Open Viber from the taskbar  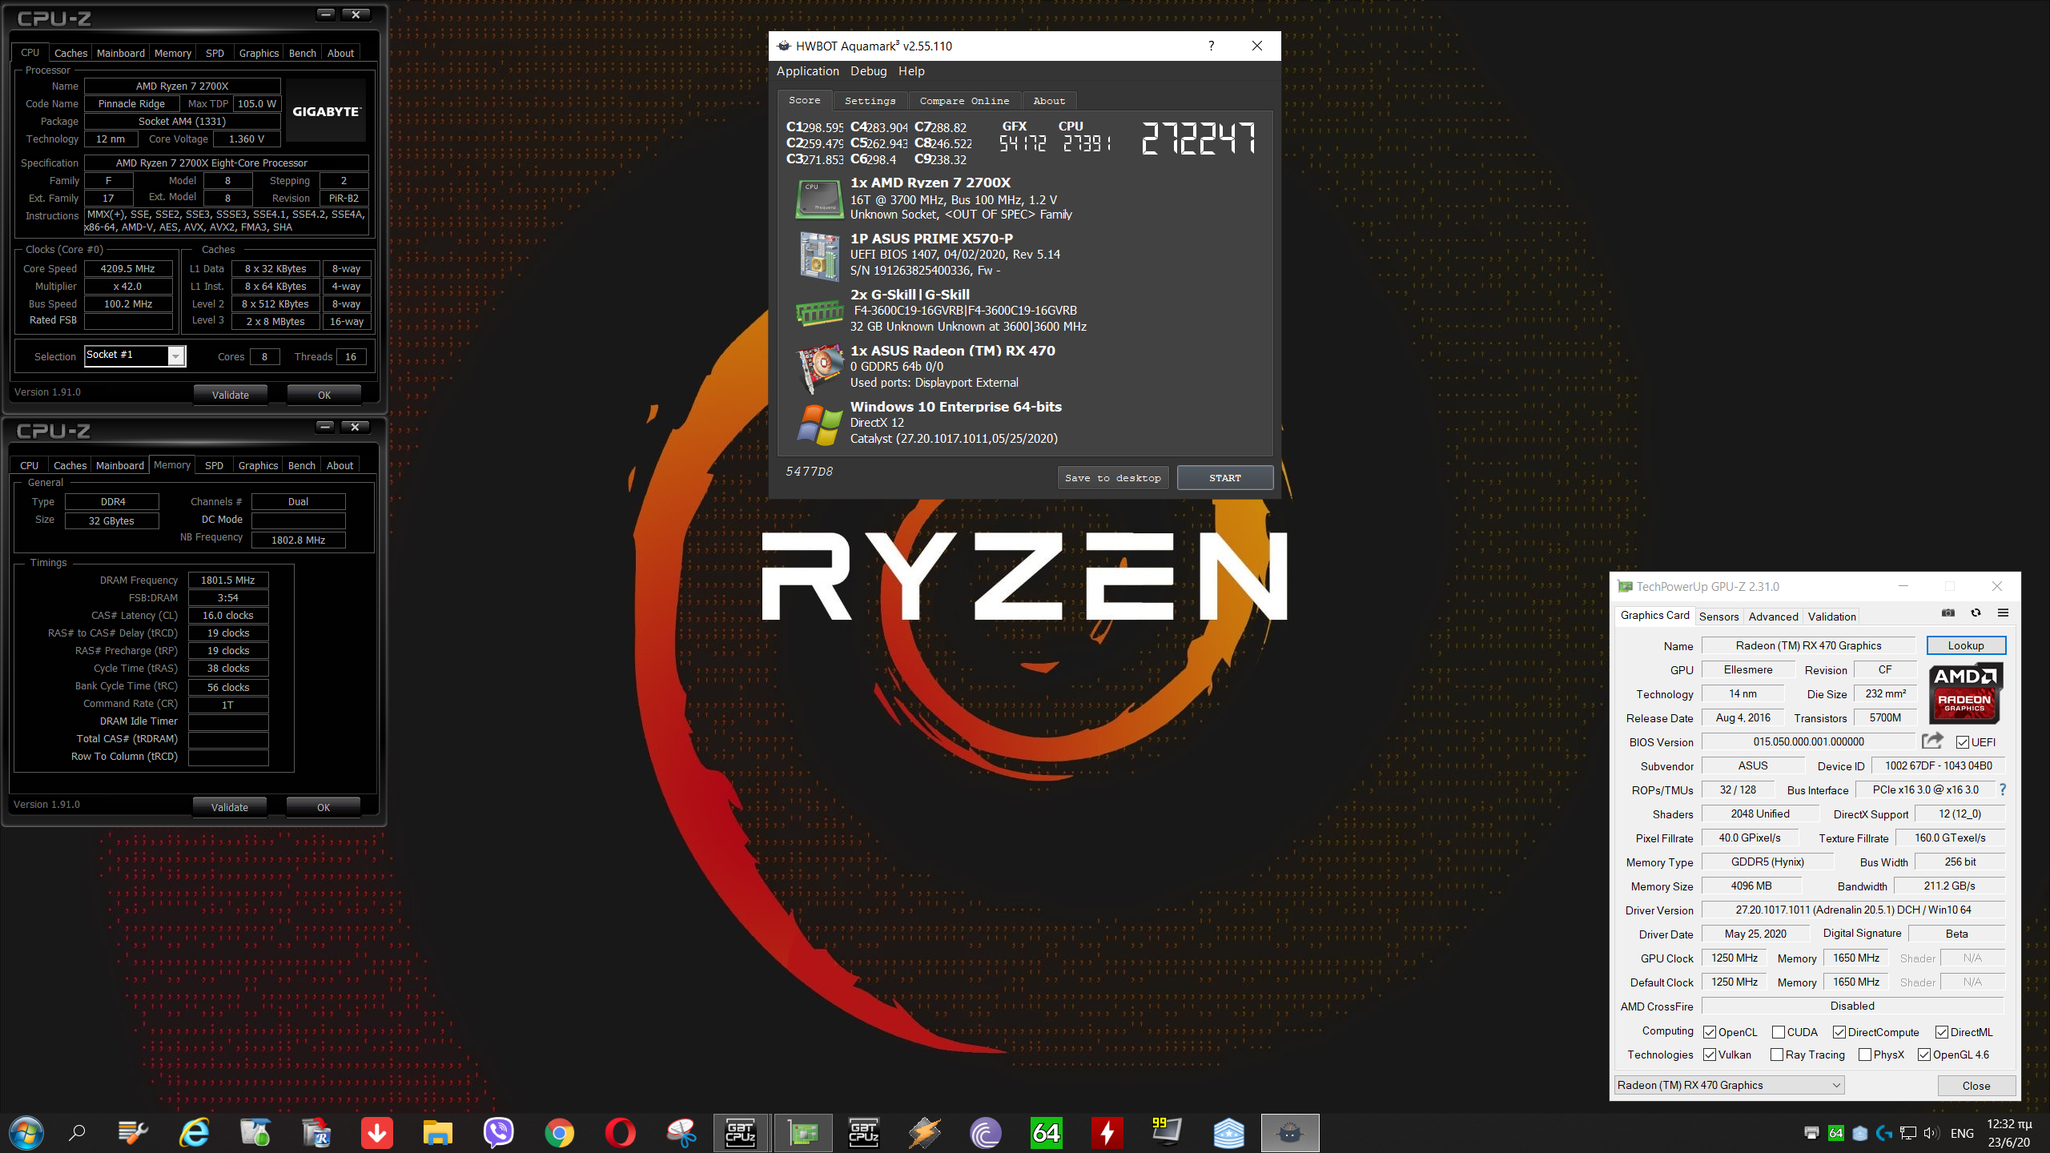tap(498, 1132)
